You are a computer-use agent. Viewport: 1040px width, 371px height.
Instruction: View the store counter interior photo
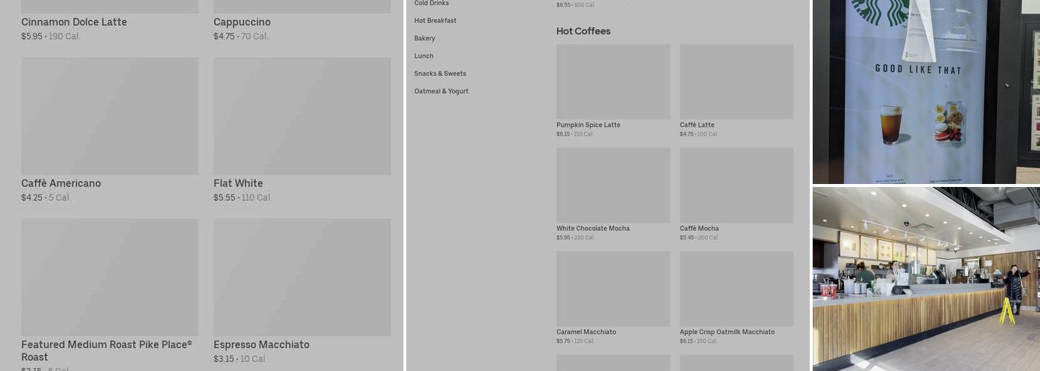(926, 279)
